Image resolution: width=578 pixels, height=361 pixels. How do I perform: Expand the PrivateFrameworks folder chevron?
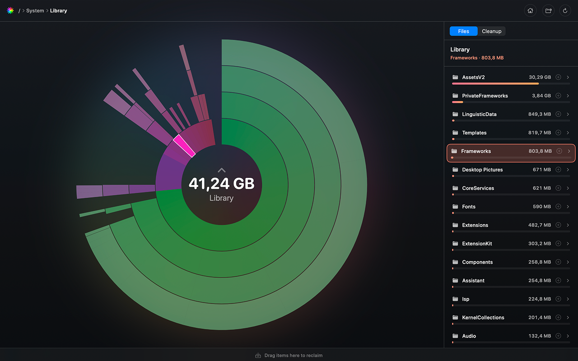click(568, 96)
